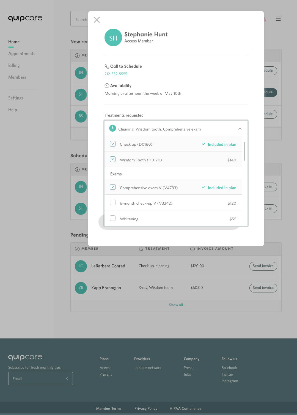Open Help in sidebar
The height and width of the screenshot is (415, 297).
13,110
